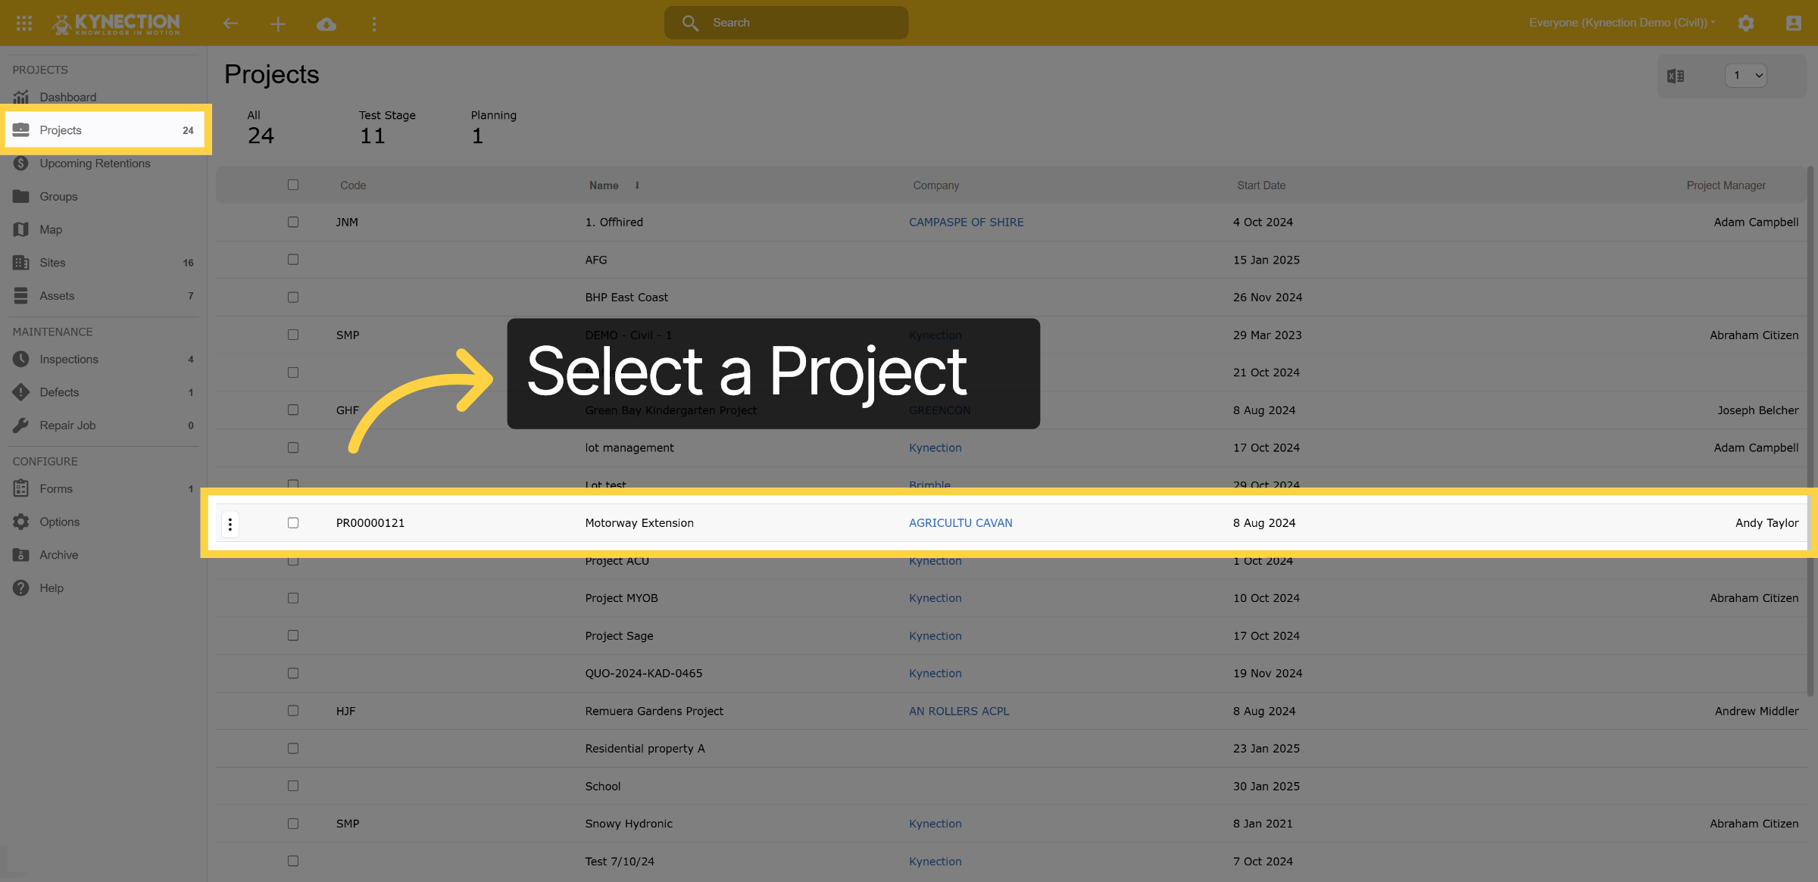Open the AN ROLLERS ACPL company link
This screenshot has width=1818, height=882.
[x=959, y=711]
